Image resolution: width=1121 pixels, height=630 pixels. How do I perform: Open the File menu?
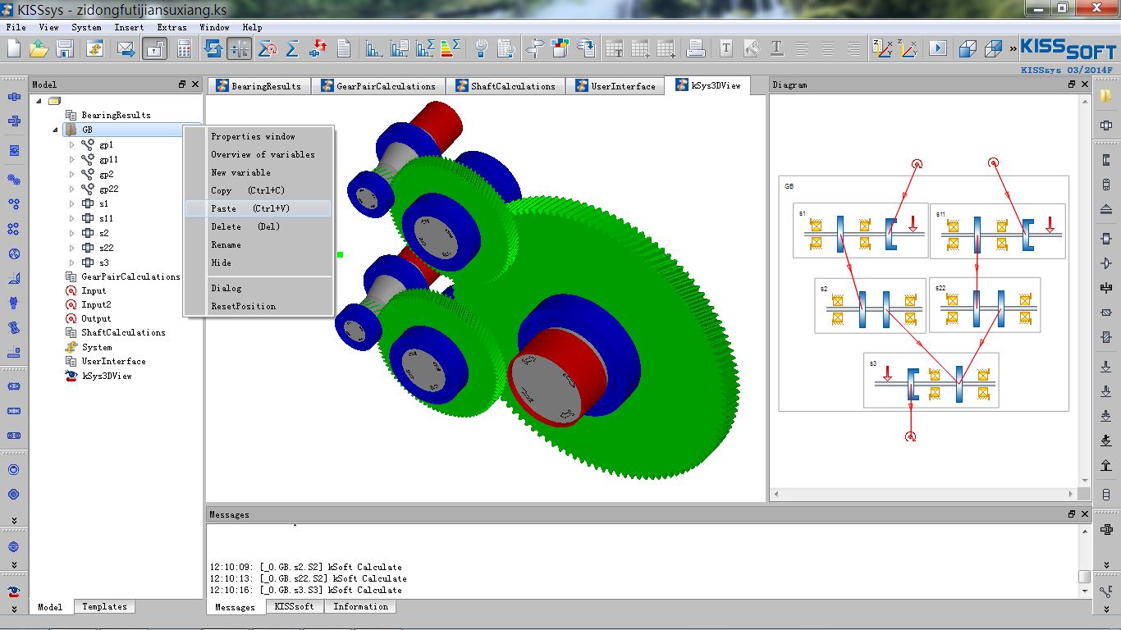click(16, 27)
